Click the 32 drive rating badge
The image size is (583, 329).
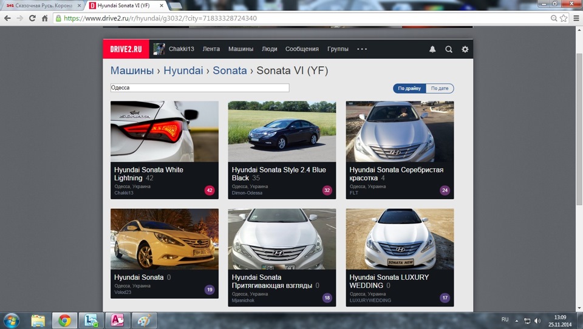(x=327, y=191)
